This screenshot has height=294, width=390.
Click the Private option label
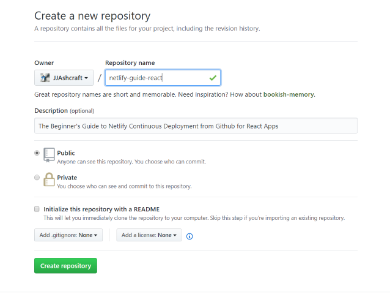67,177
